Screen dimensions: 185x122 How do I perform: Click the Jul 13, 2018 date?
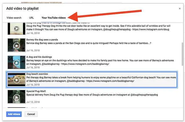coord(33,102)
